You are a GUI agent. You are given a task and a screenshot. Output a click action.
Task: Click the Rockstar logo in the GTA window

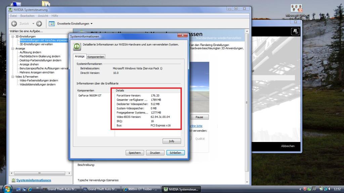point(295,32)
